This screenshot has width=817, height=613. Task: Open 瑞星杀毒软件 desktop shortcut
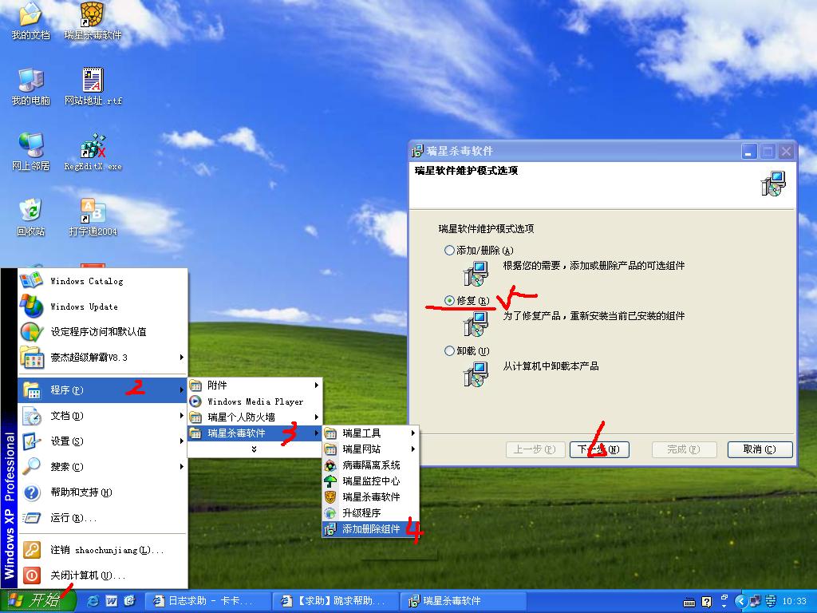(x=93, y=21)
